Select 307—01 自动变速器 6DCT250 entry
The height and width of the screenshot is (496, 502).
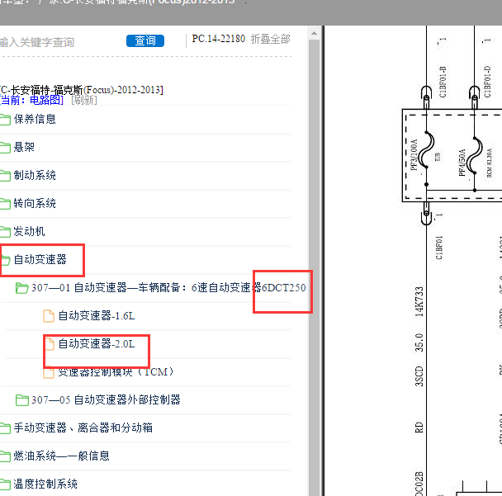[x=168, y=288]
